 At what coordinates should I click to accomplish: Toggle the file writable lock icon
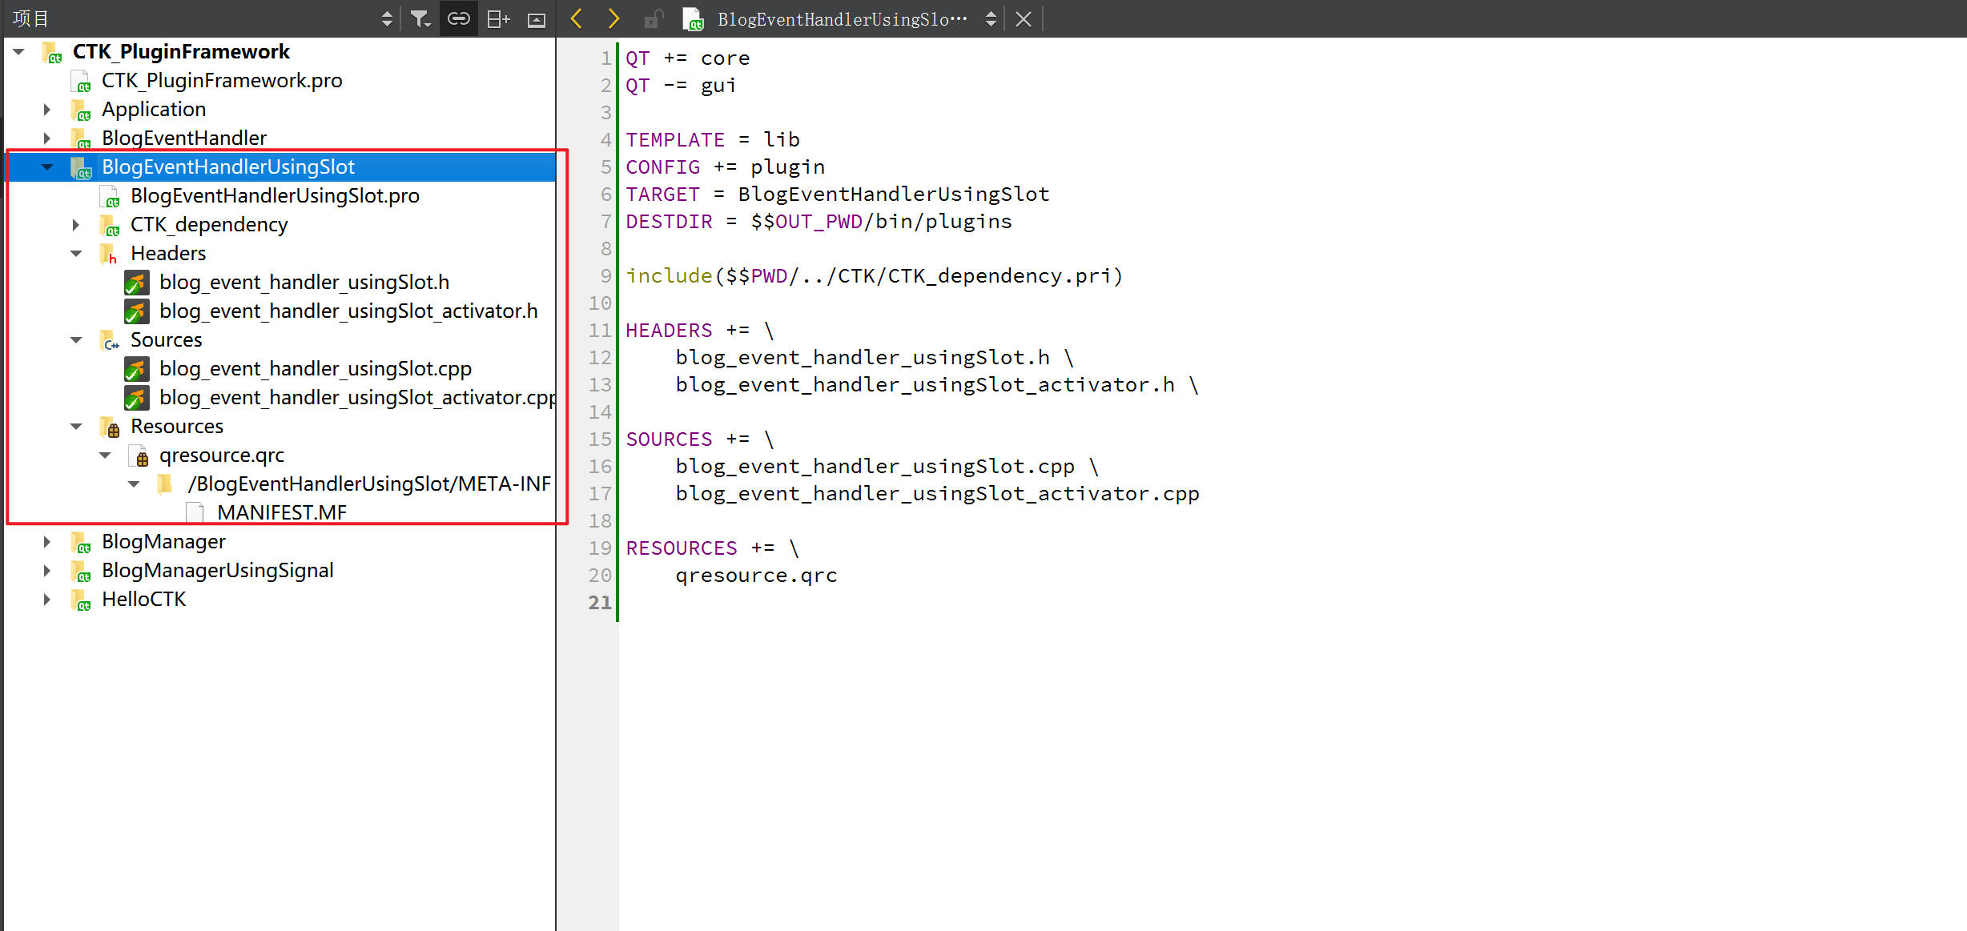(x=654, y=19)
